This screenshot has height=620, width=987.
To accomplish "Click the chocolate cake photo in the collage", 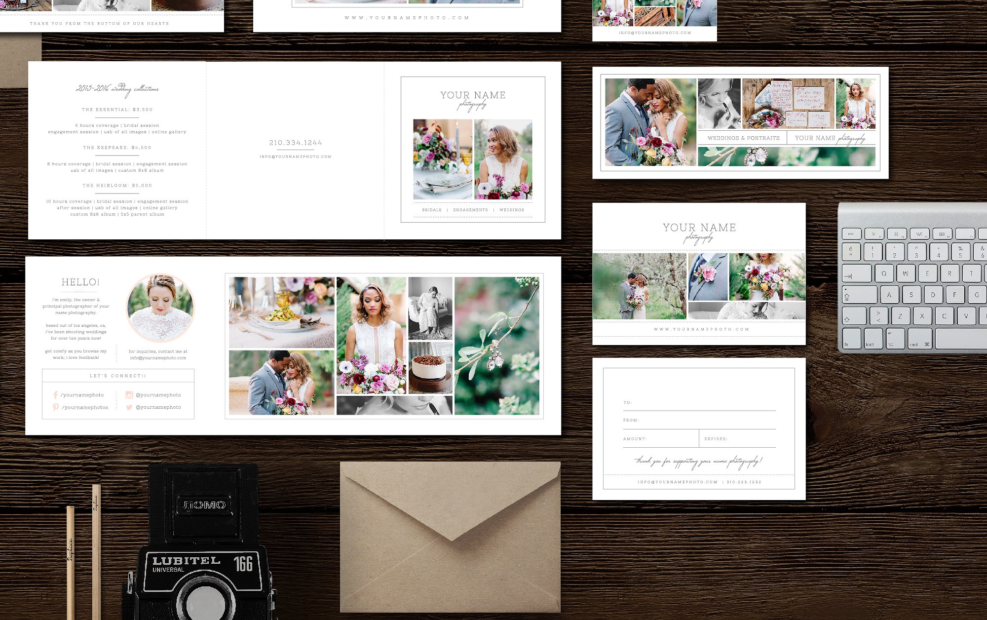I will [x=430, y=368].
